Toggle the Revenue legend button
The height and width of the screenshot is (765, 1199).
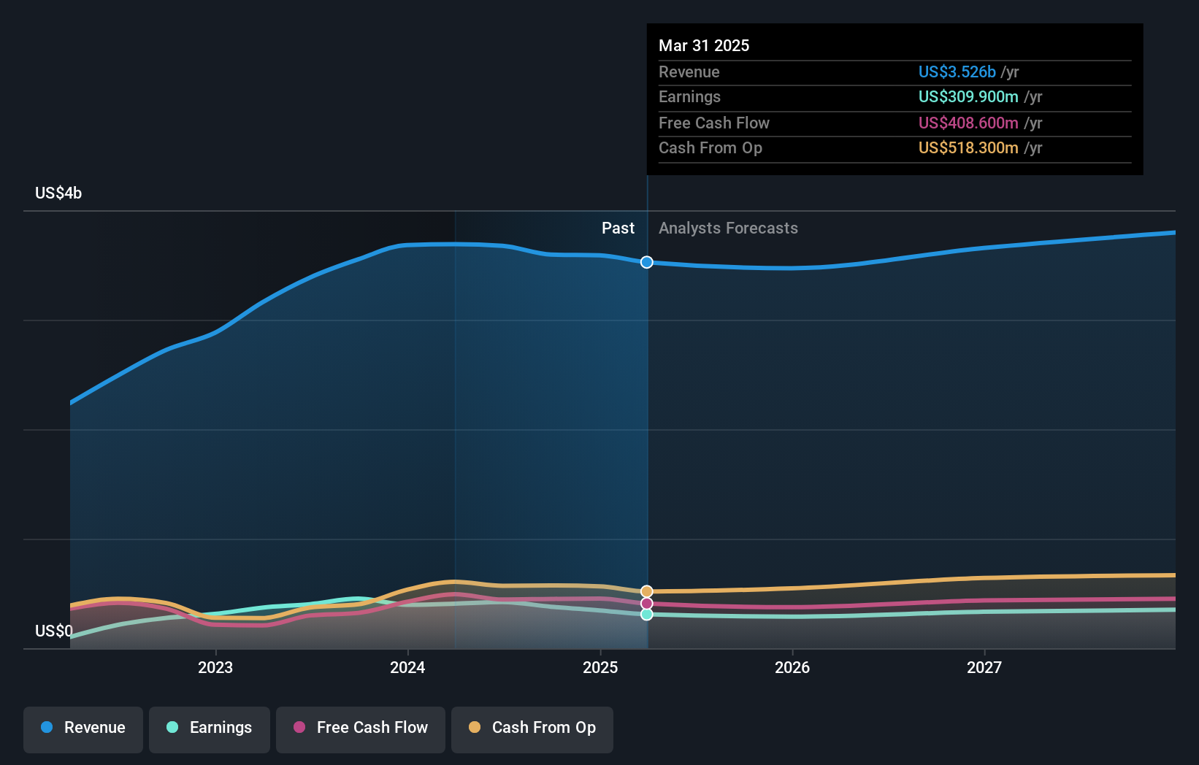coord(83,729)
